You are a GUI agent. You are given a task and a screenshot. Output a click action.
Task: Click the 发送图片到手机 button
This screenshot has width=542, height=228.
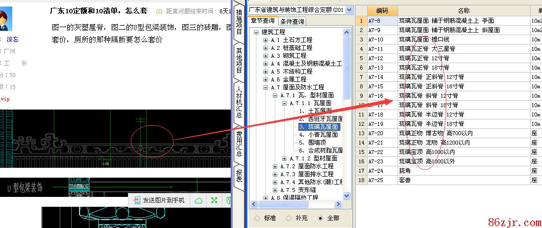coord(163,200)
